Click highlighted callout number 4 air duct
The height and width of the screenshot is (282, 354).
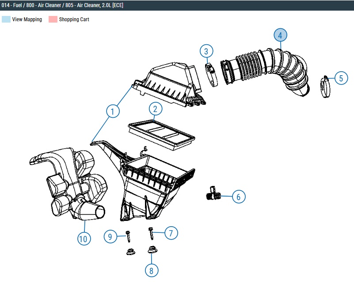click(x=280, y=35)
